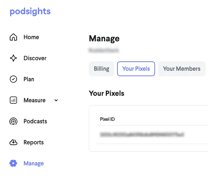Click the Reports cloud download icon
Image resolution: width=208 pixels, height=185 pixels.
(x=13, y=142)
